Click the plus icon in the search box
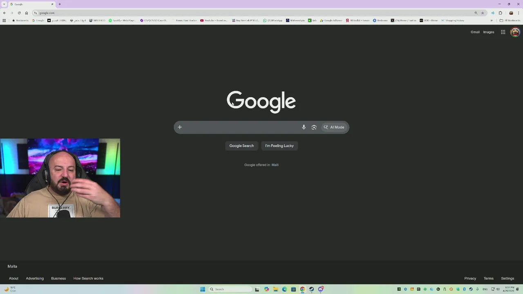The image size is (523, 294). pos(179,127)
